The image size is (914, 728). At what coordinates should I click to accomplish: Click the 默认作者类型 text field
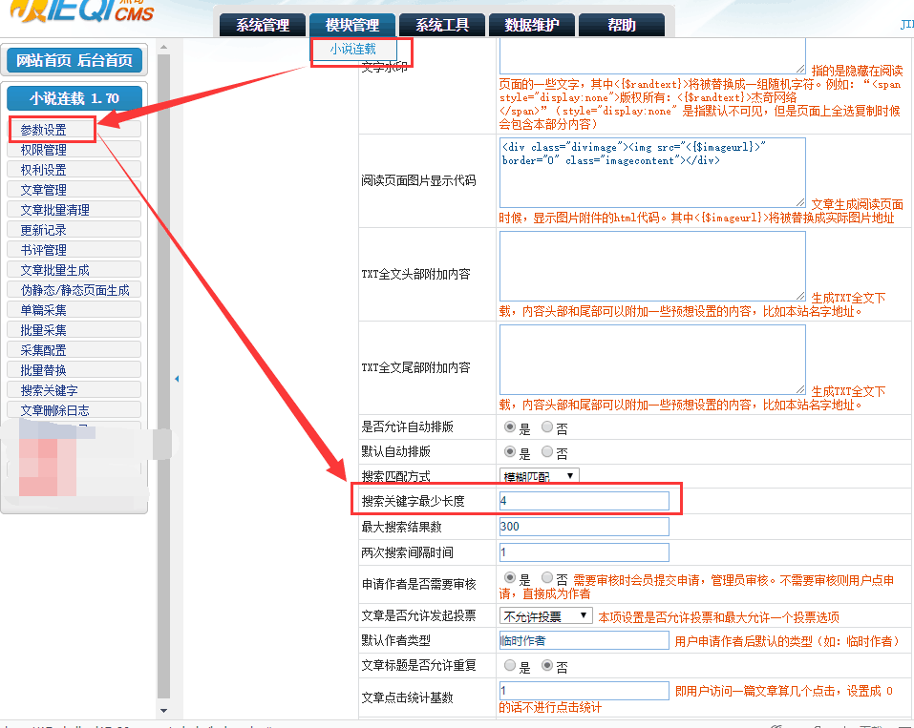[x=584, y=641]
